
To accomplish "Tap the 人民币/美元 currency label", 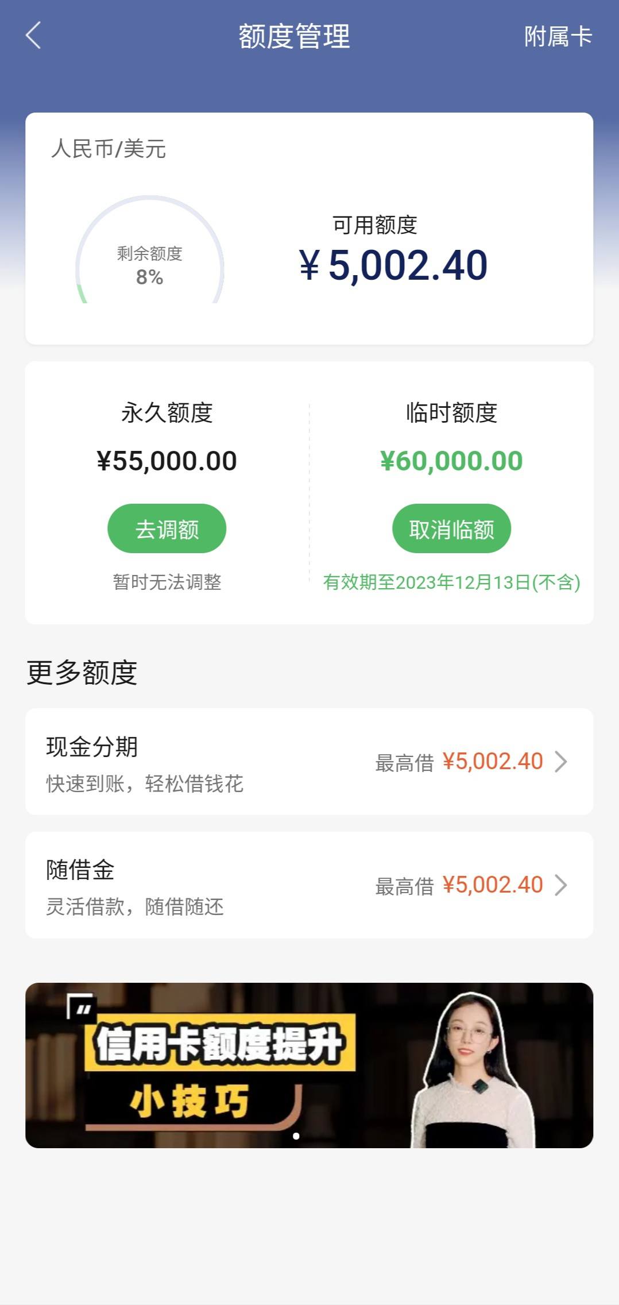I will [x=109, y=149].
